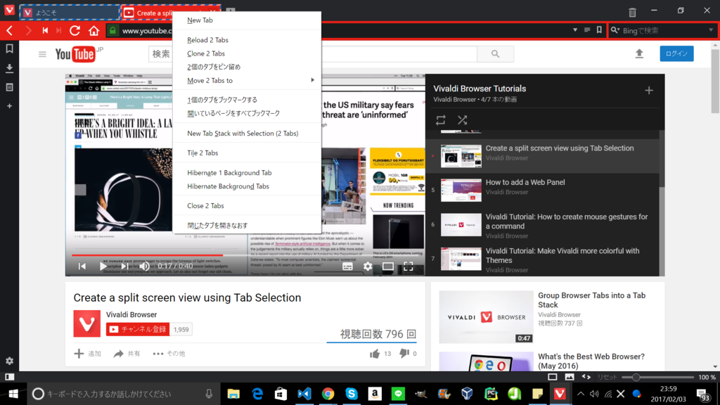Click the ログイン sign-in button

click(676, 53)
